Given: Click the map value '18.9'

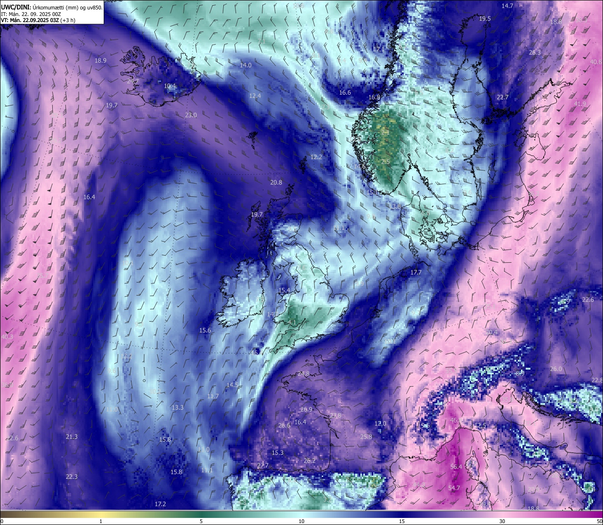Looking at the screenshot, I should (100, 60).
